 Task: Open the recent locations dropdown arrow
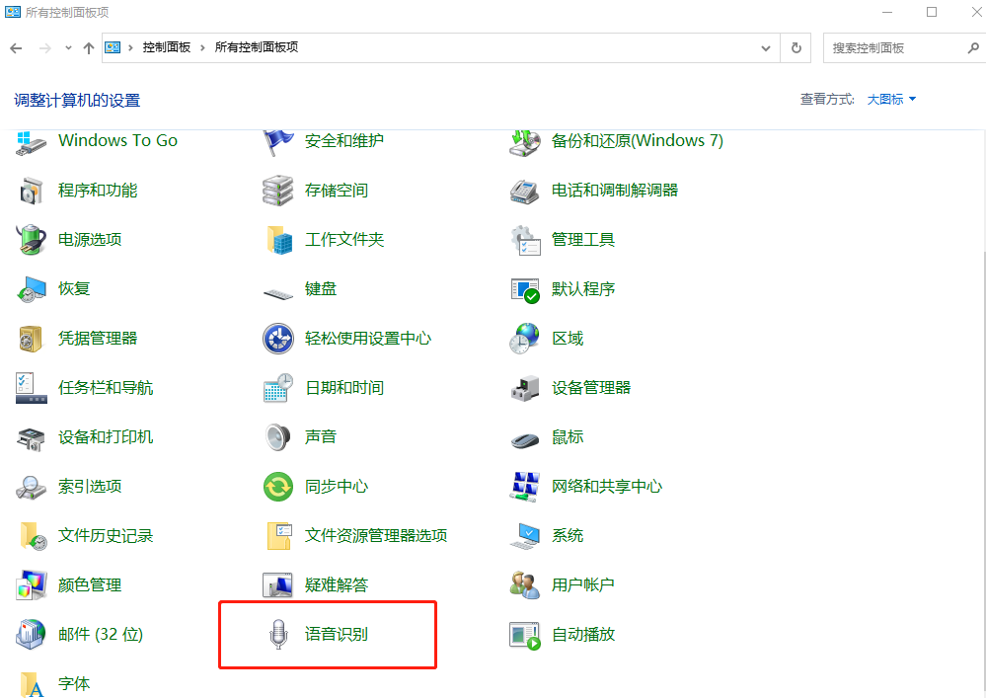[x=68, y=47]
